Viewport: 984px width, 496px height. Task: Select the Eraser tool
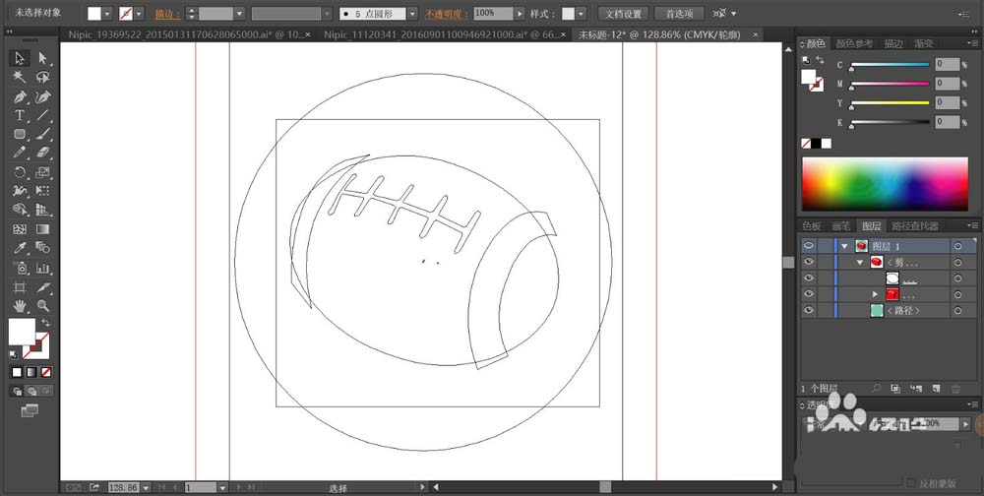pos(42,154)
